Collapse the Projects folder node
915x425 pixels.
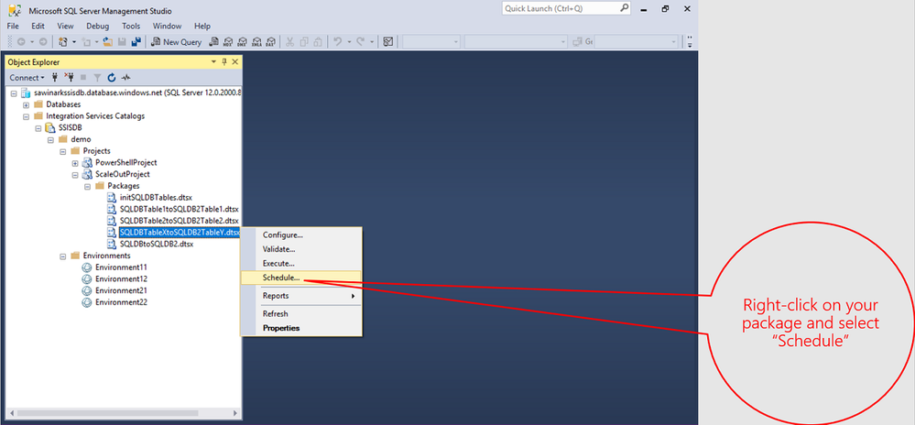coord(63,151)
